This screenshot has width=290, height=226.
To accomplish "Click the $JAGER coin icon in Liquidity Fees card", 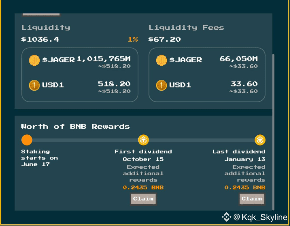I will pyautogui.click(x=161, y=60).
